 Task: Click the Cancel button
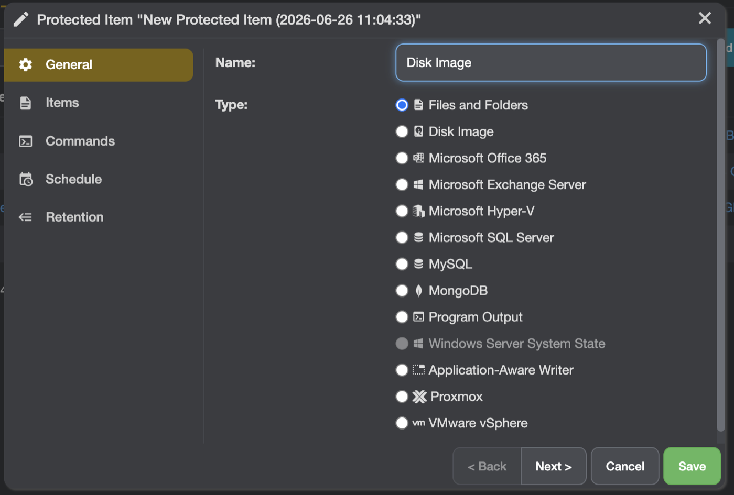[x=625, y=466]
